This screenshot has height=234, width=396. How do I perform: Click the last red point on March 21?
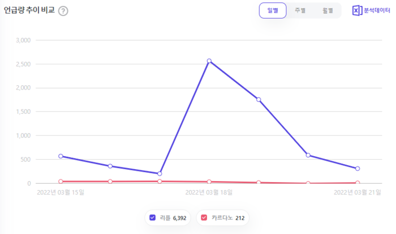(358, 183)
